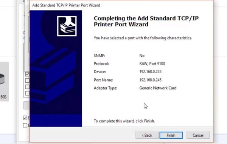Toggle the checked checkbox below the gray button

(25, 118)
